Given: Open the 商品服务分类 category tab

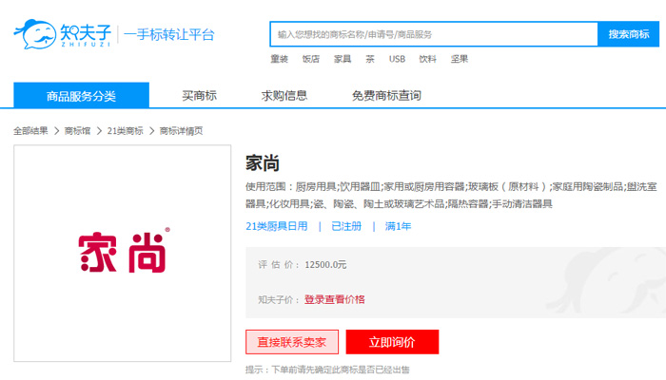Looking at the screenshot, I should [81, 95].
